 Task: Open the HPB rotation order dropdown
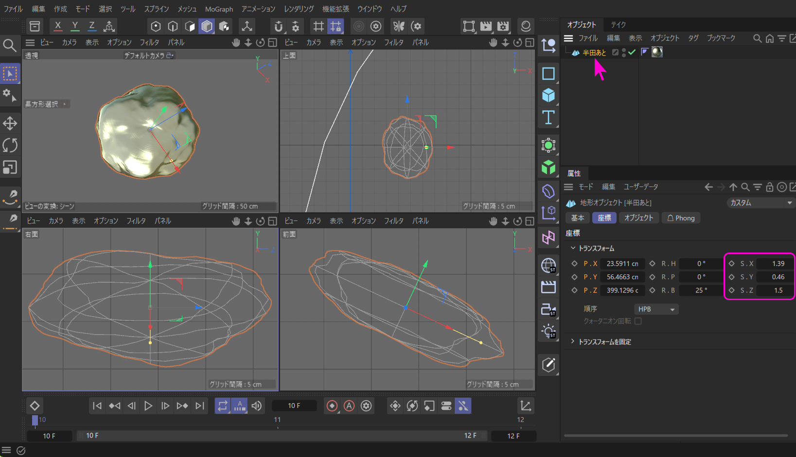pyautogui.click(x=656, y=309)
